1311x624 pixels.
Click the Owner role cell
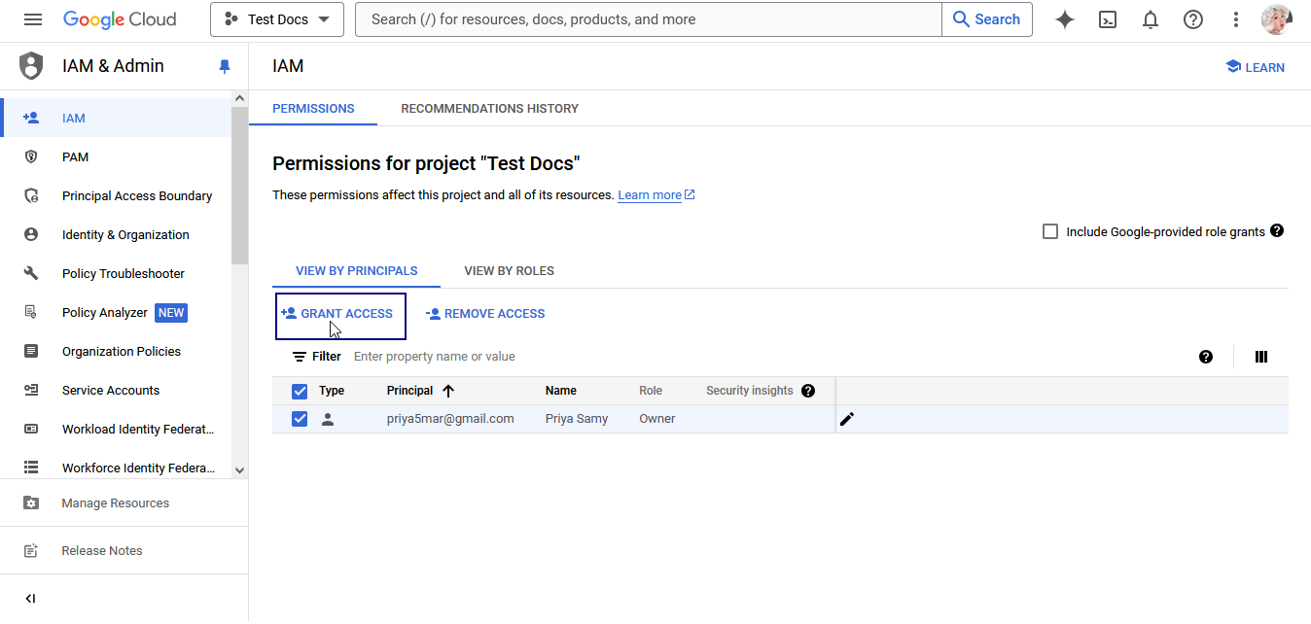[657, 419]
